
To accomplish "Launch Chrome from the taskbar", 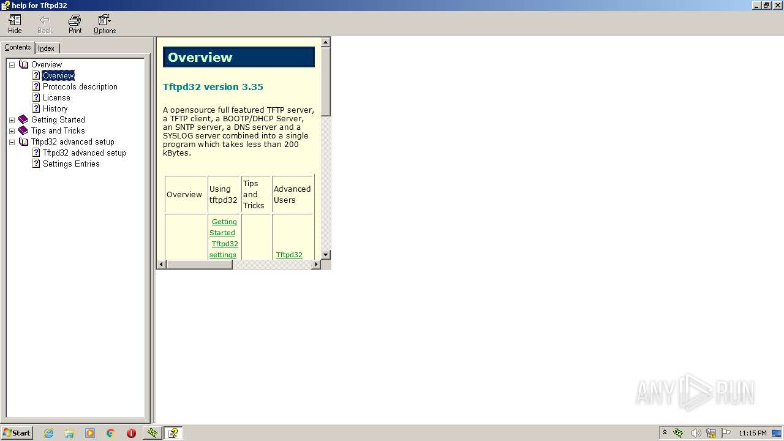I will tap(111, 433).
